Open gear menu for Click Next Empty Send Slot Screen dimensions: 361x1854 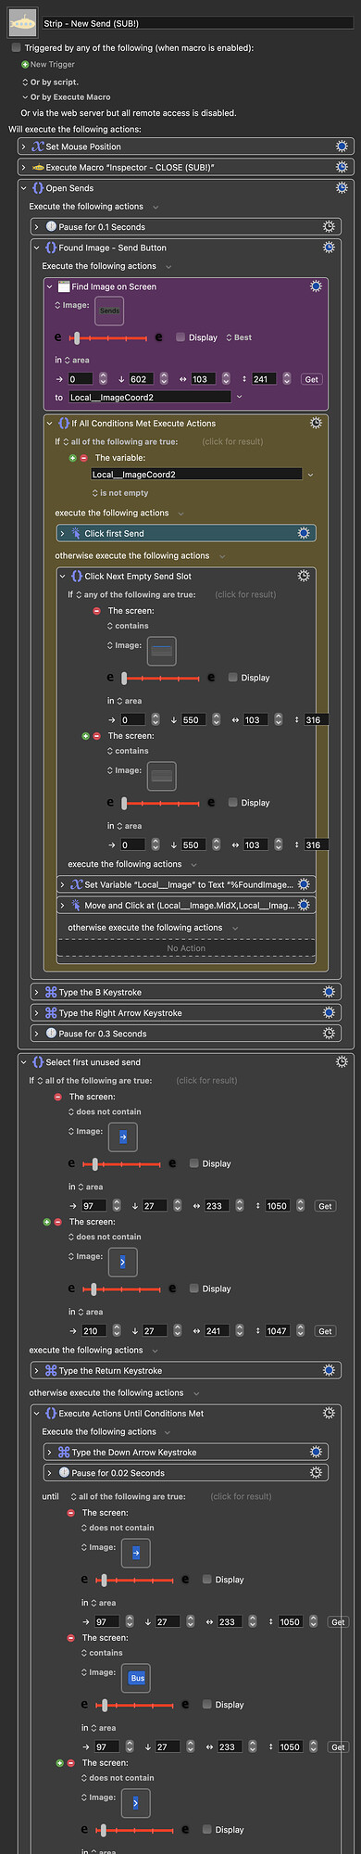coord(303,576)
